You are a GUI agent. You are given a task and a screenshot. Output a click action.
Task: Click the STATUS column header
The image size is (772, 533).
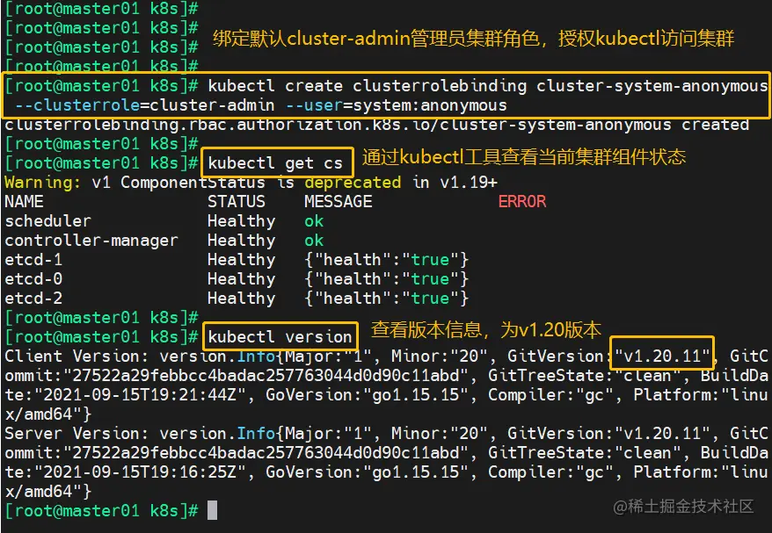click(236, 201)
